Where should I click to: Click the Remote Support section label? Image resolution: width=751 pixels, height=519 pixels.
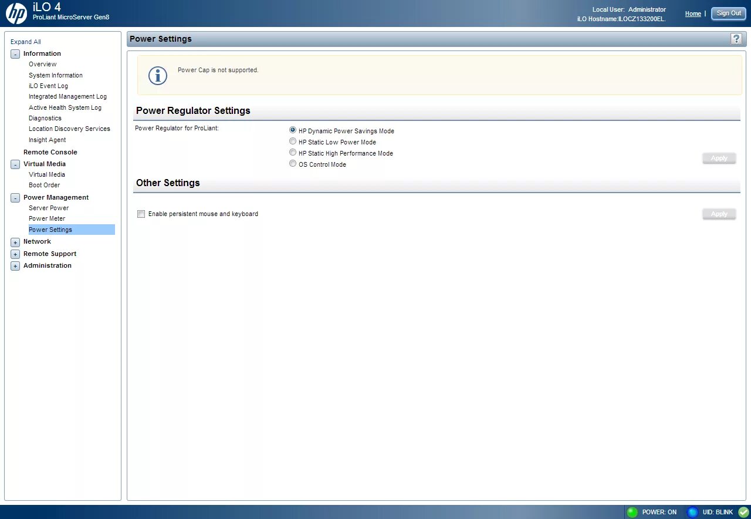(x=50, y=254)
